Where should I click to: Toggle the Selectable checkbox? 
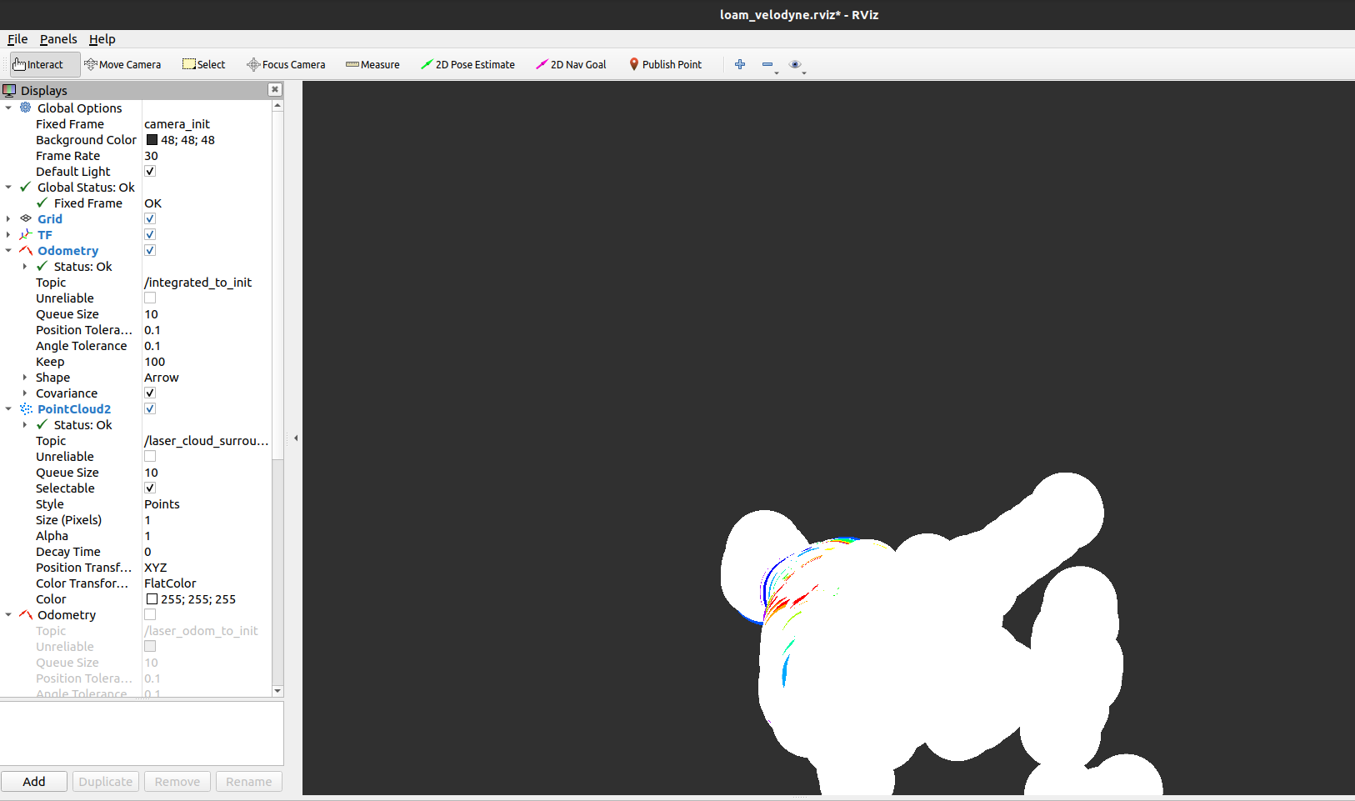click(x=150, y=488)
